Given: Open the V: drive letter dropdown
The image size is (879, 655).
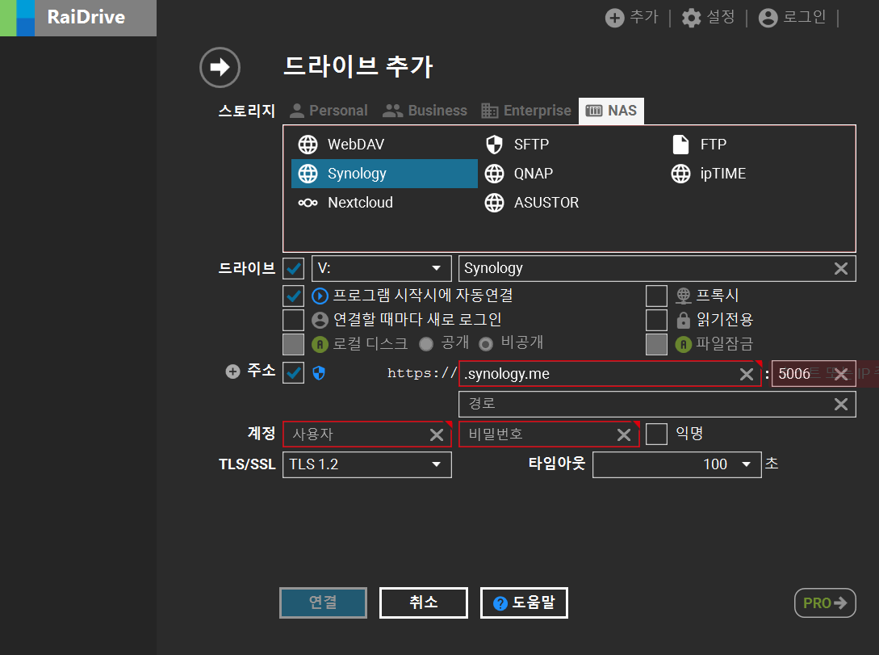Looking at the screenshot, I should [381, 269].
